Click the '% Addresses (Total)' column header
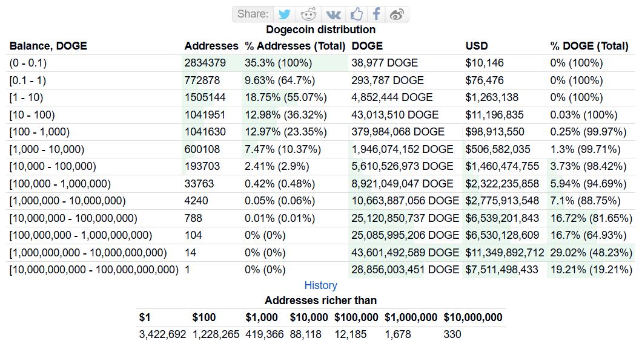Image resolution: width=642 pixels, height=341 pixels. coord(295,46)
